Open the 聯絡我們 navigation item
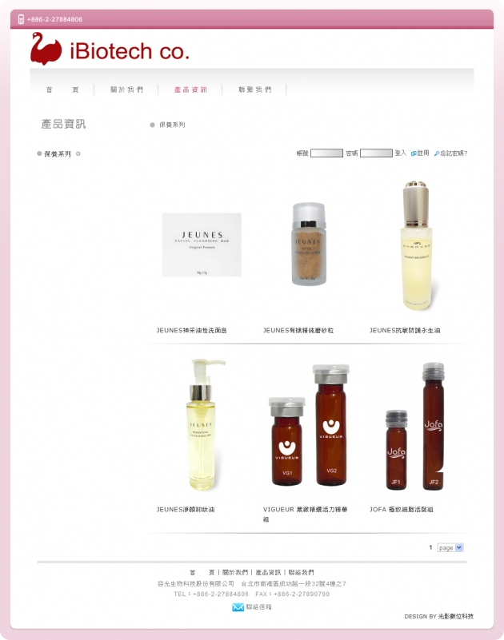This screenshot has width=504, height=640. pyautogui.click(x=254, y=89)
